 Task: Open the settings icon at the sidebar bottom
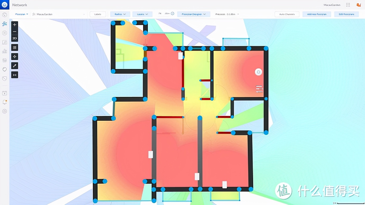point(4,111)
